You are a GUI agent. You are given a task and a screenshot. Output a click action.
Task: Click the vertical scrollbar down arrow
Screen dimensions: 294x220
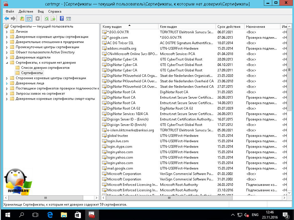pos(289,193)
